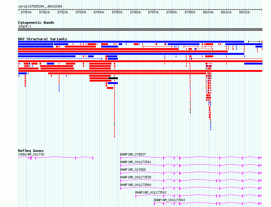This screenshot has width=271, height=207.
Task: Click the 16q24.2 band label
Action: pyautogui.click(x=25, y=26)
